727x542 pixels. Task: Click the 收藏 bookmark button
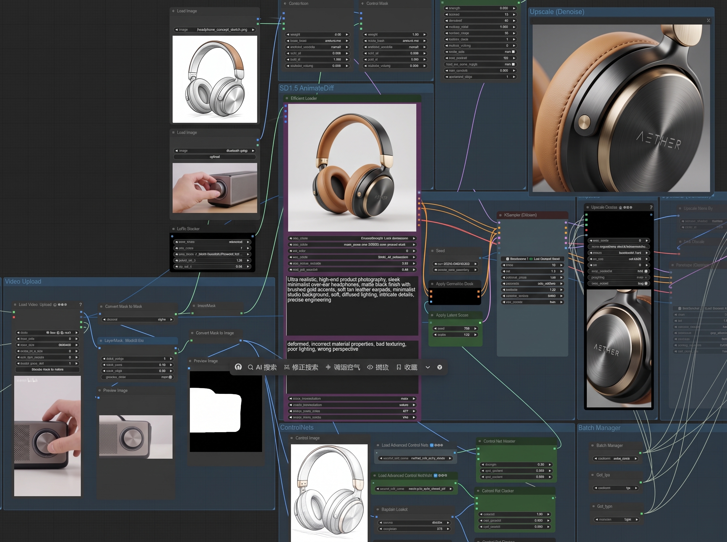[407, 367]
